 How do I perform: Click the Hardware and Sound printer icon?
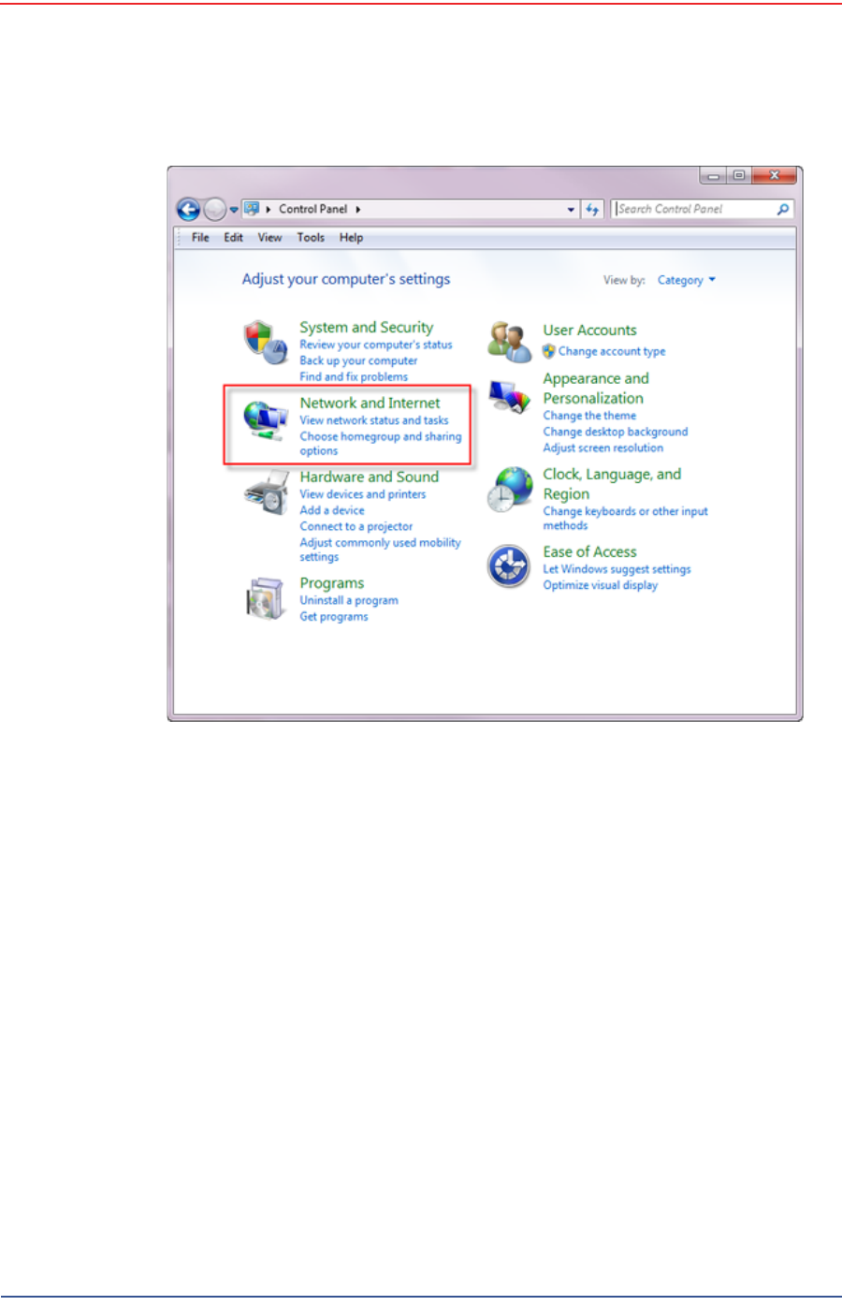pyautogui.click(x=266, y=493)
